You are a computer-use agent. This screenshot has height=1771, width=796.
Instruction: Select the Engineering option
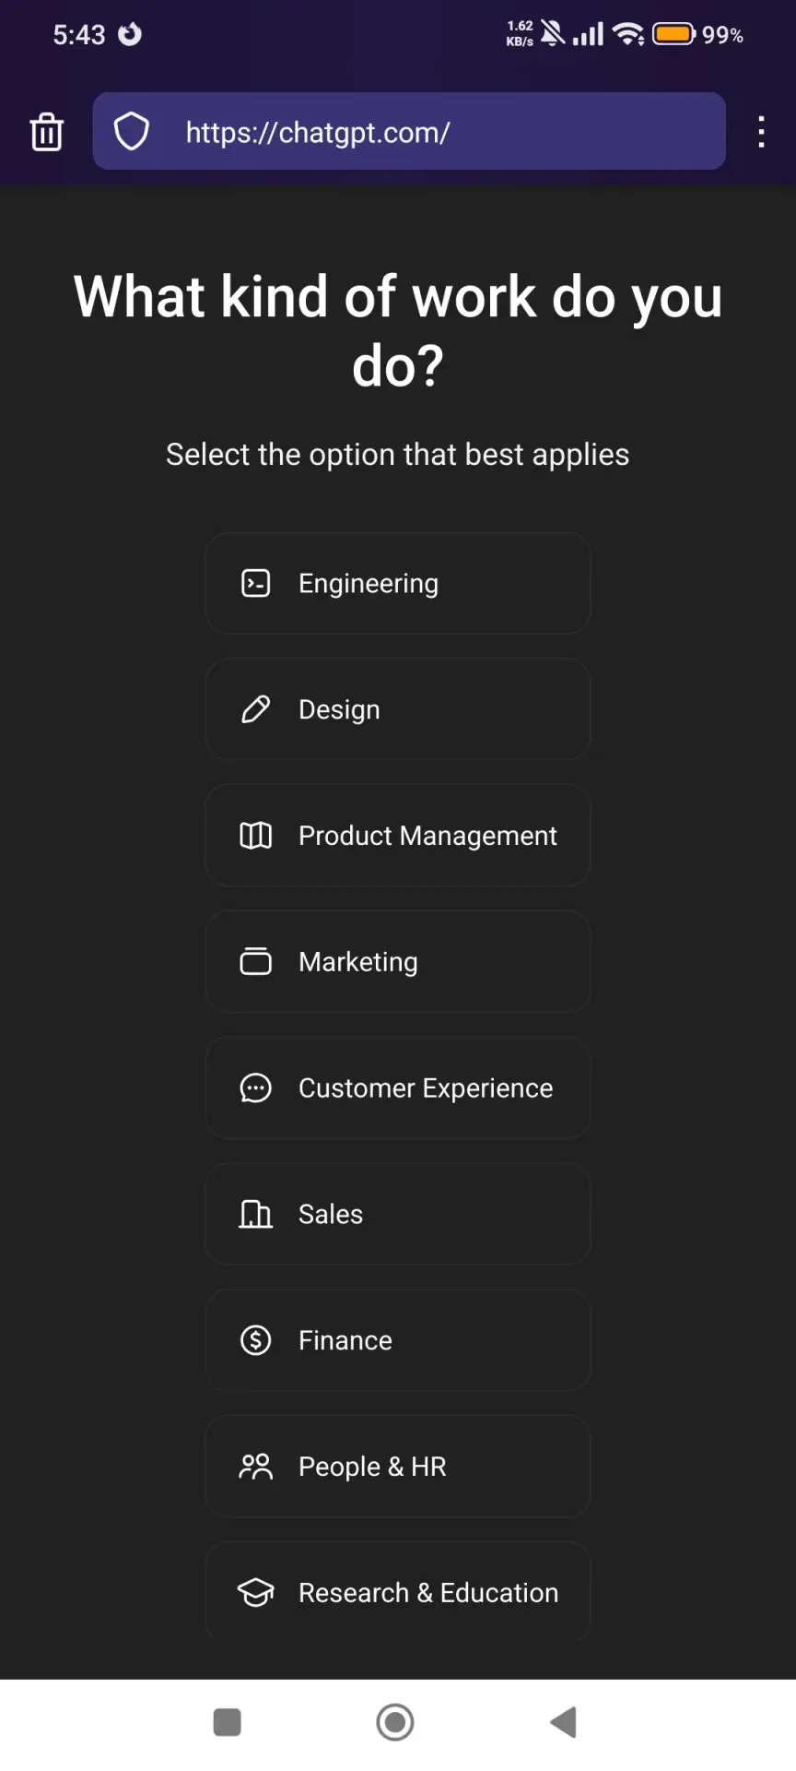[x=397, y=583]
